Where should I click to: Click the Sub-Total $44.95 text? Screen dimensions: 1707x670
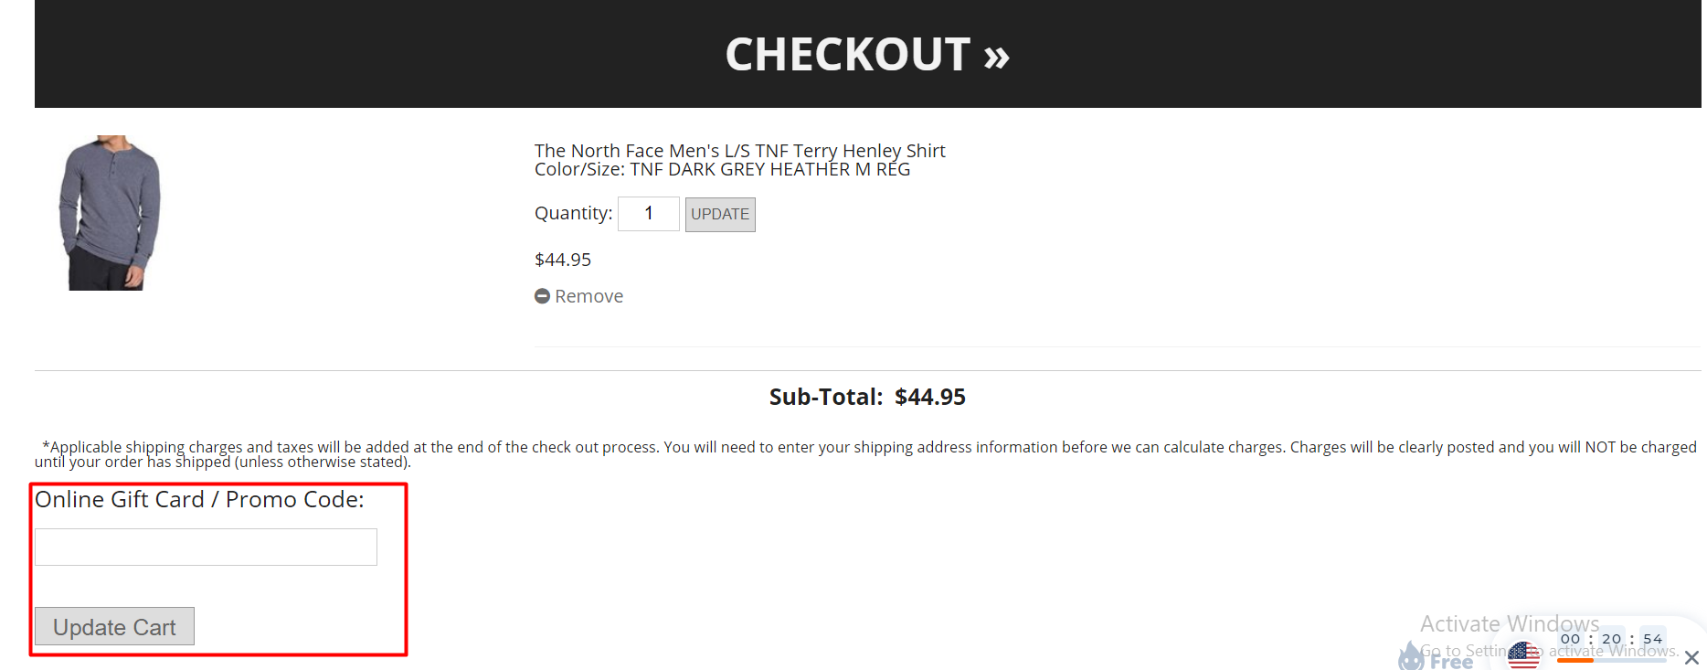click(867, 397)
